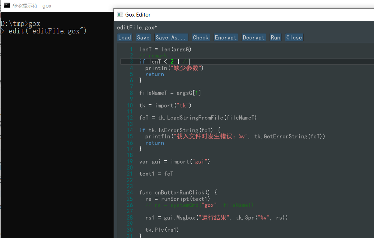Click the command prompt window icon

pyautogui.click(x=7, y=5)
